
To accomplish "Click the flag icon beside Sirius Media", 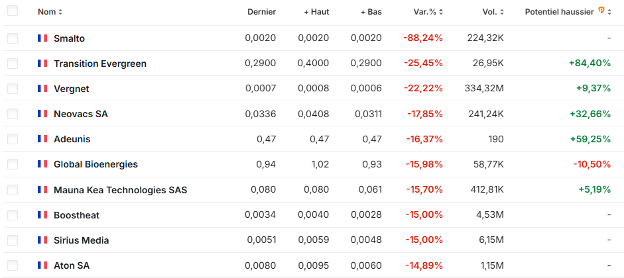I will click(42, 240).
